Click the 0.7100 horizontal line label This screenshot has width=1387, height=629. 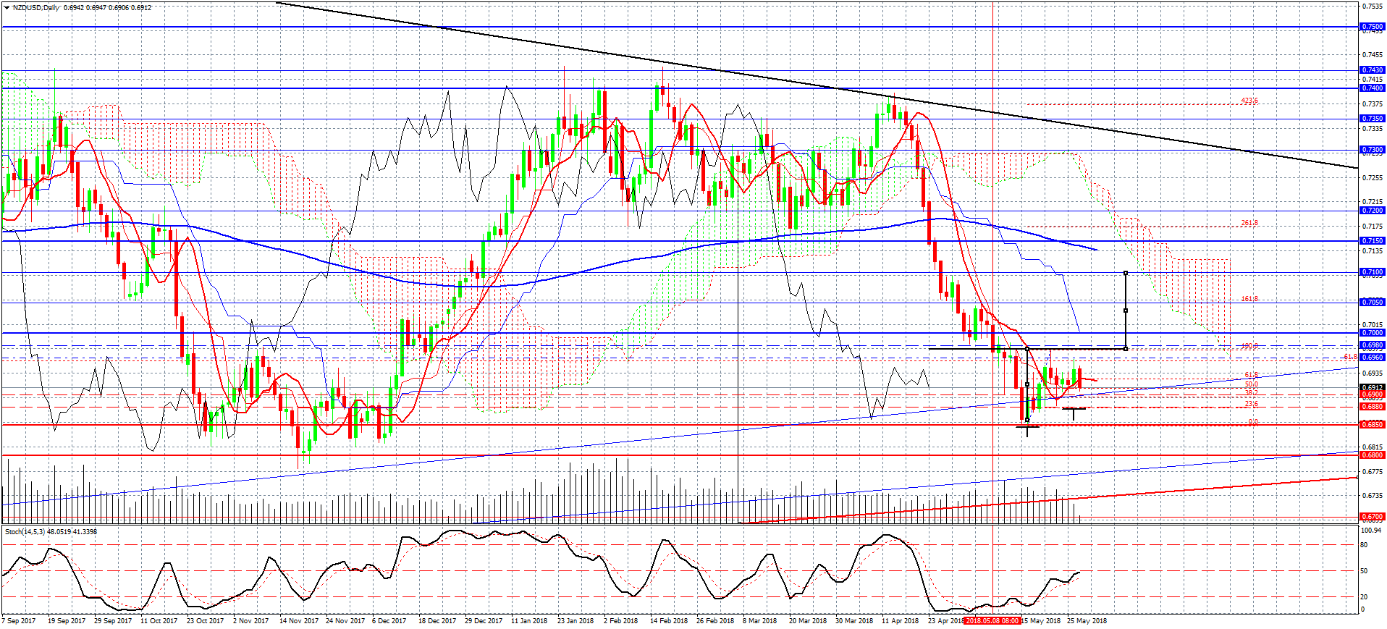[x=1373, y=272]
